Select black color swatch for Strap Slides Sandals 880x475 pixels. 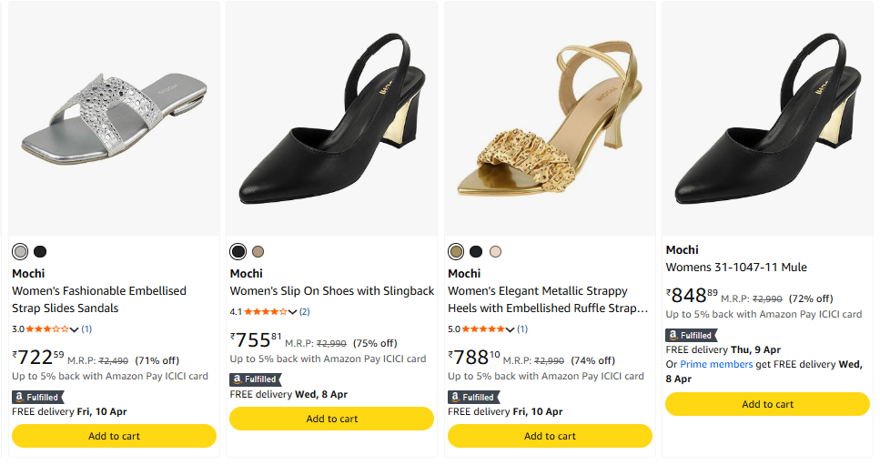[x=40, y=252]
